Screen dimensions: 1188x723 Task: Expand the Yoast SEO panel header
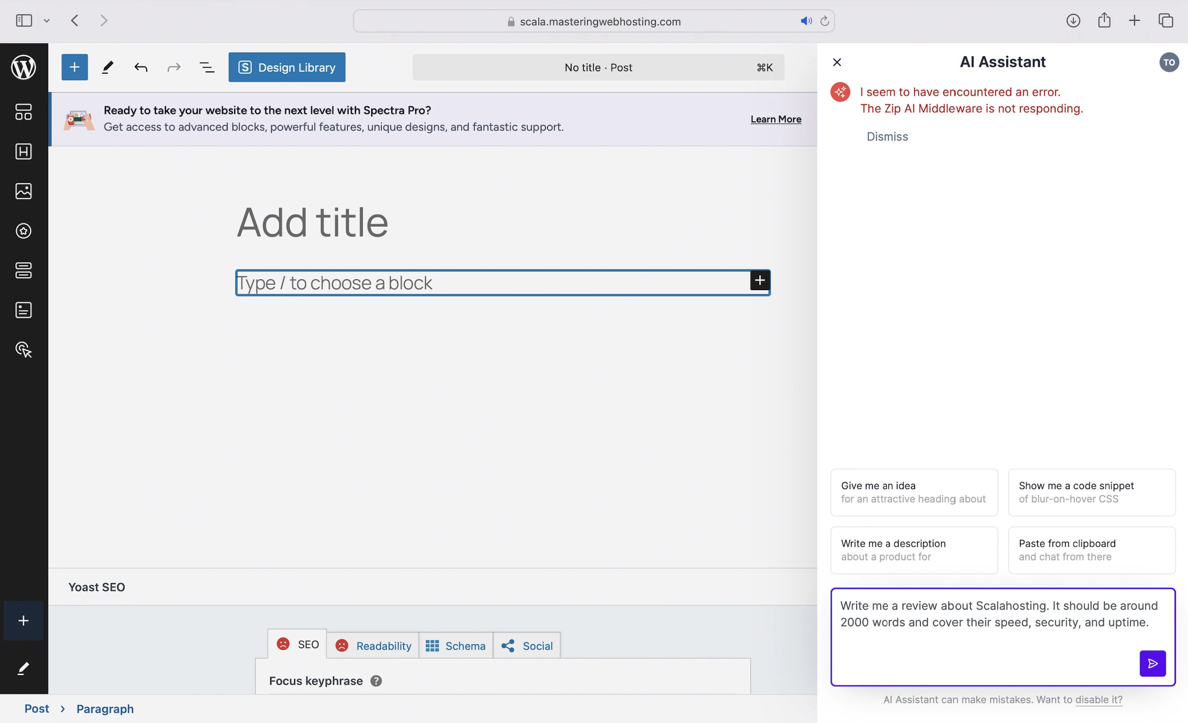tap(96, 587)
